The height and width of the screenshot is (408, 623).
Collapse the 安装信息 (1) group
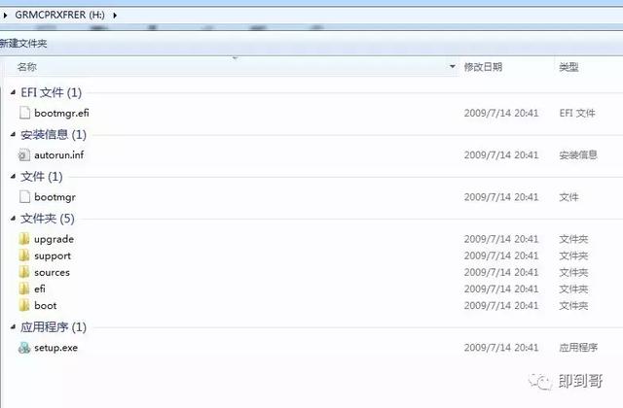click(x=13, y=134)
